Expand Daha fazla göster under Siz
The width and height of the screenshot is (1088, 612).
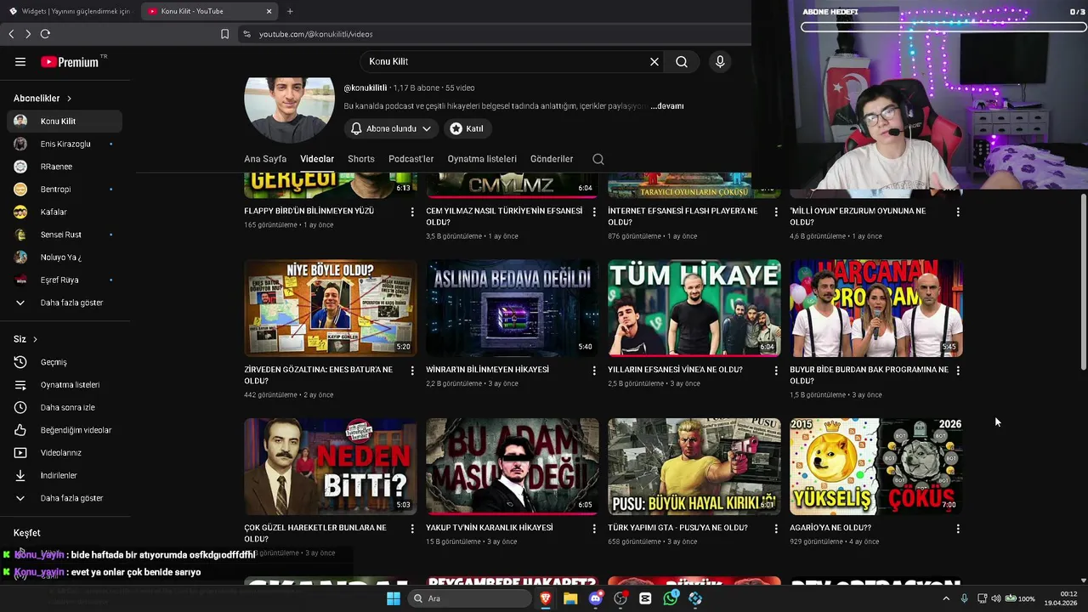click(x=65, y=498)
